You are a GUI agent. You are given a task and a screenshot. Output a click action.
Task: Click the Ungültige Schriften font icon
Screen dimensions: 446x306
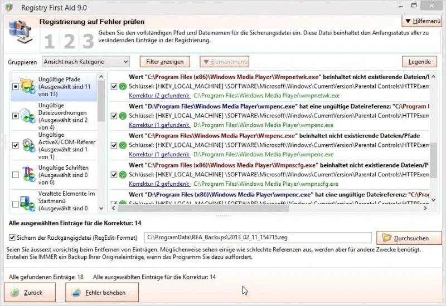click(28, 175)
